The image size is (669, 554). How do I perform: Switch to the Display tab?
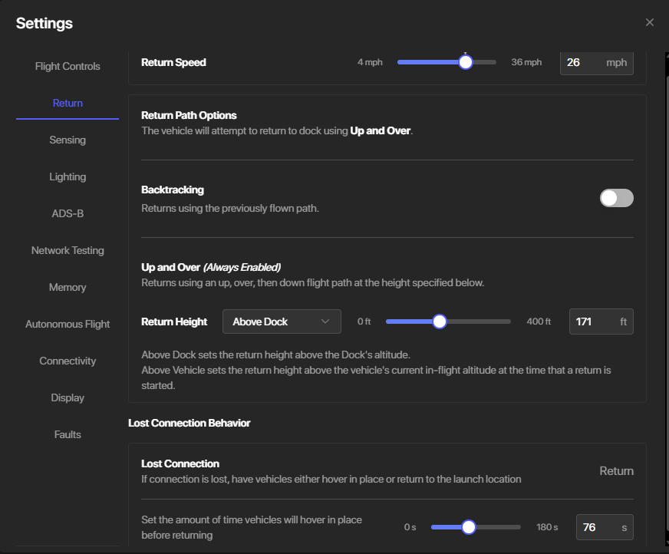68,397
